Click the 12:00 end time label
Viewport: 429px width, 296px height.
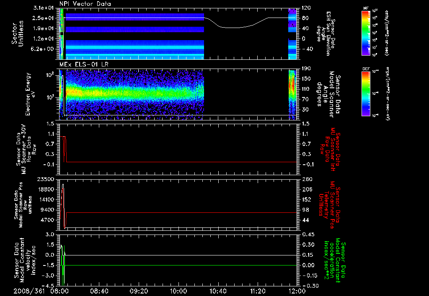point(296,291)
